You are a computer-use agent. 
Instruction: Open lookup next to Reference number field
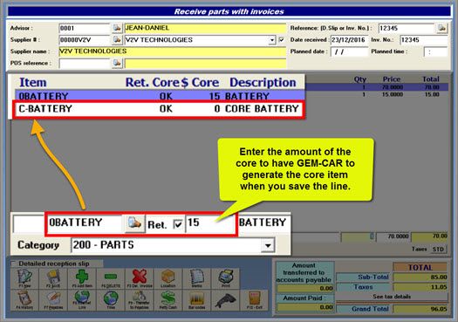[442, 28]
